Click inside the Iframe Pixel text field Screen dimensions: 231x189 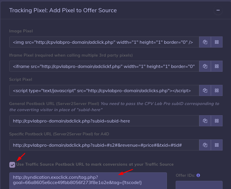104,66
